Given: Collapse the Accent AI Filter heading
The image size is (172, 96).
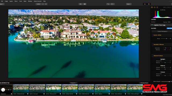Looking at the screenshot, I should coord(157,35).
